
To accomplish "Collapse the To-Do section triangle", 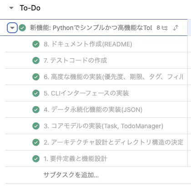I will (x=11, y=8).
